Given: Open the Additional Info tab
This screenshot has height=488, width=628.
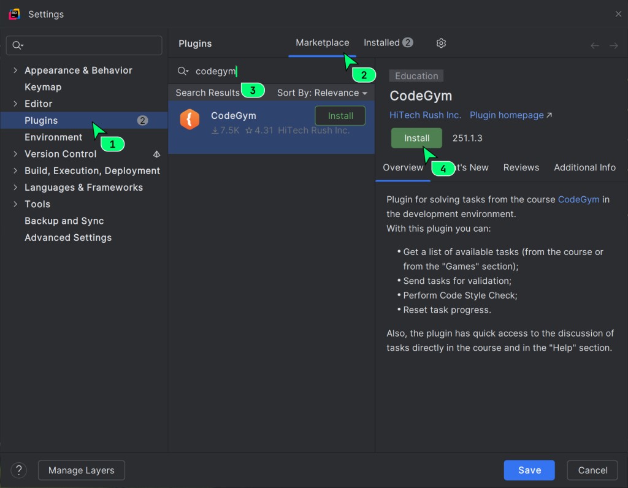Looking at the screenshot, I should [584, 167].
